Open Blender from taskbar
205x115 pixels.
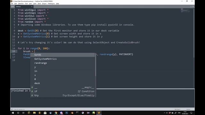click(72, 113)
